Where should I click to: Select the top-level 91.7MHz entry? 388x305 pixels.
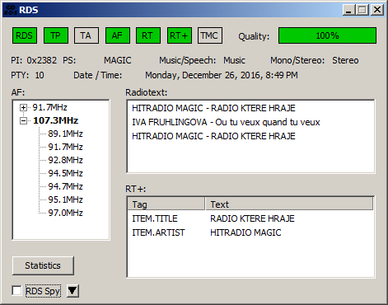tap(49, 107)
